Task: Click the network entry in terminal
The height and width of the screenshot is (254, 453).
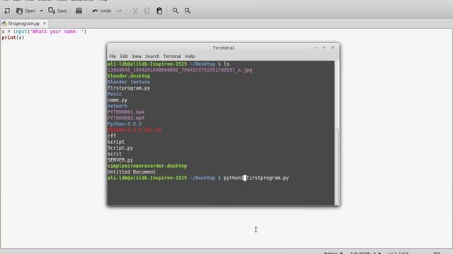Action: click(117, 106)
